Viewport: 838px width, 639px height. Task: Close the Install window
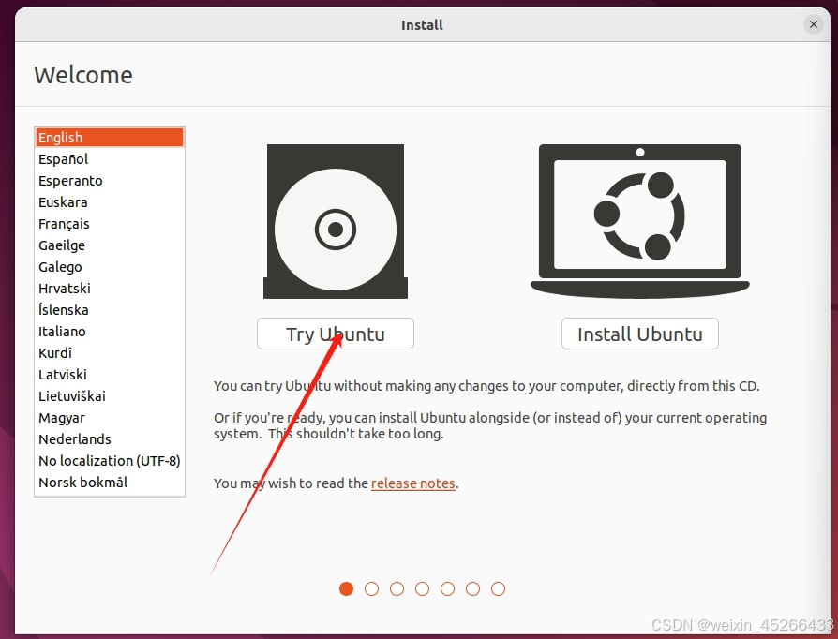814,24
